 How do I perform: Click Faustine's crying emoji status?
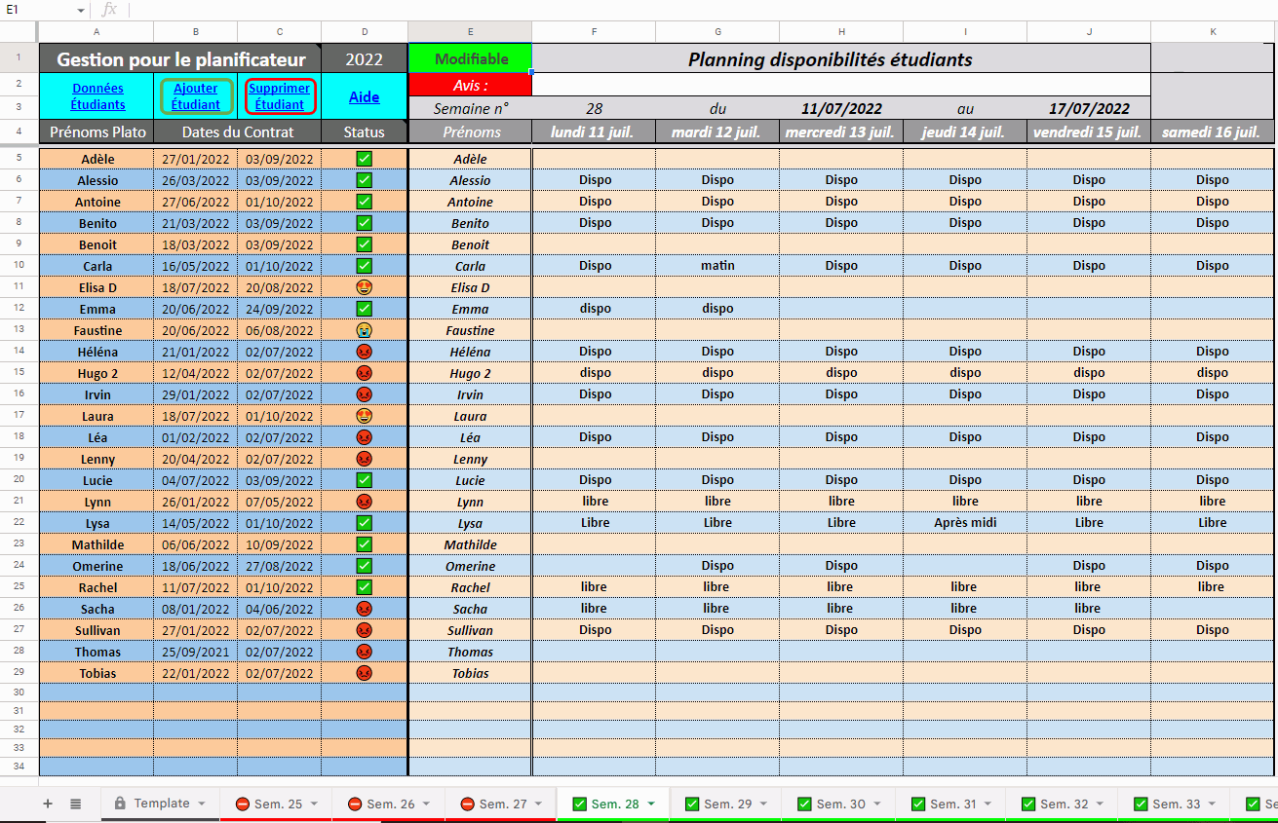coord(365,330)
